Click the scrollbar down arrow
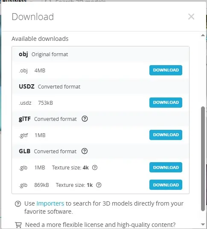Viewport: 207px width, 229px height. (203, 224)
